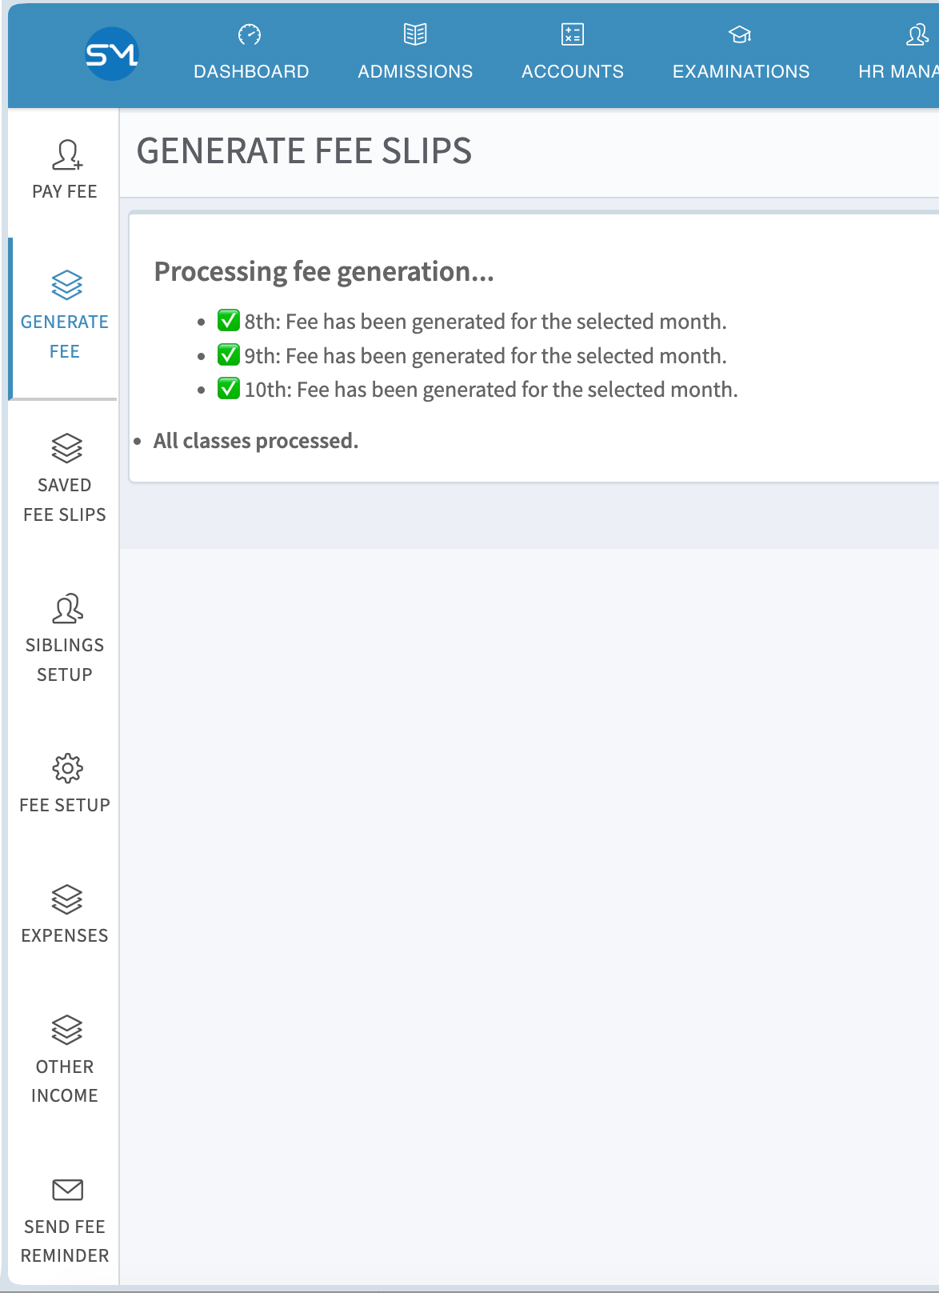Open SAVED FEE SLIPS sidebar label

[x=65, y=500]
